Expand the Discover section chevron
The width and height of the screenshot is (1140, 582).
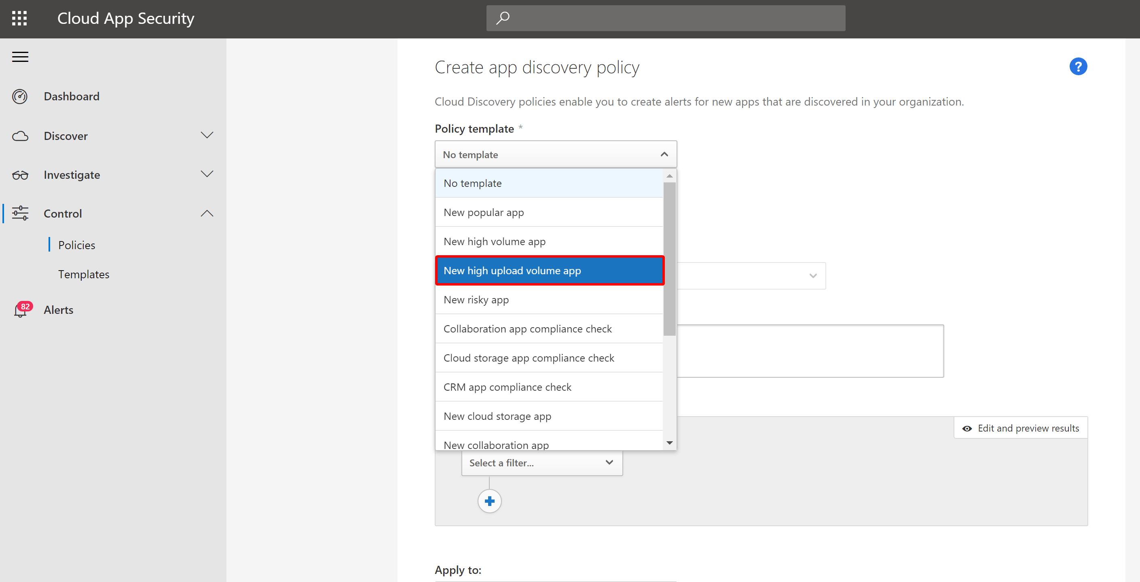click(x=207, y=135)
